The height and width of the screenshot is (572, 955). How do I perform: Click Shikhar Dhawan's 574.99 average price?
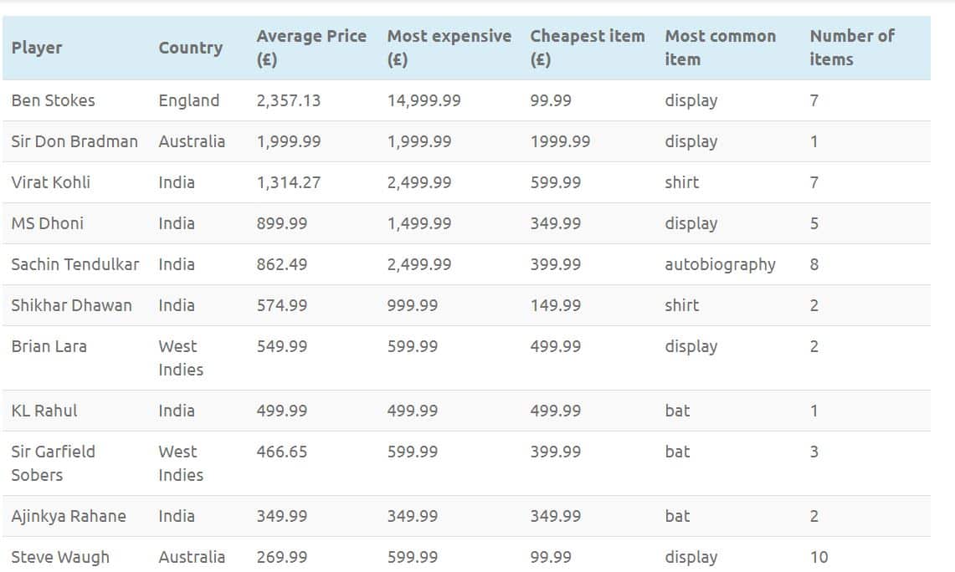pos(281,305)
